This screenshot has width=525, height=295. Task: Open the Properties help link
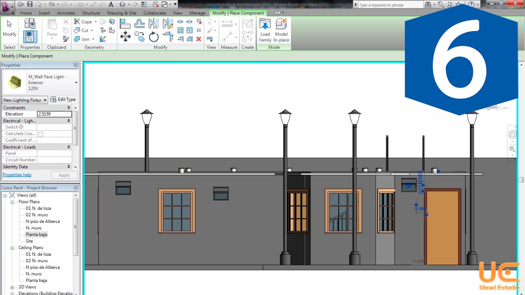(17, 175)
